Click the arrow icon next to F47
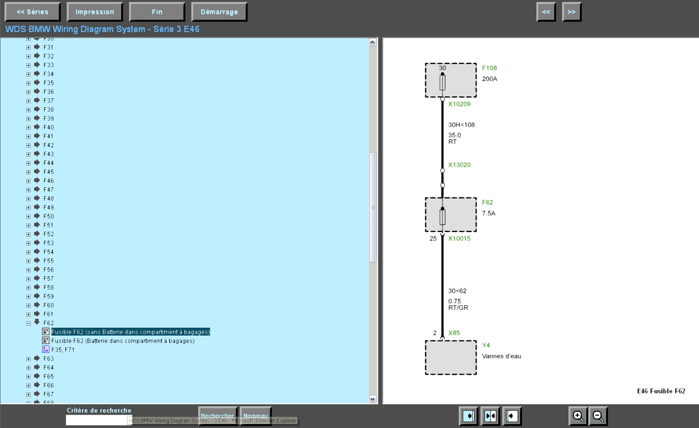699x428 pixels. click(x=37, y=189)
